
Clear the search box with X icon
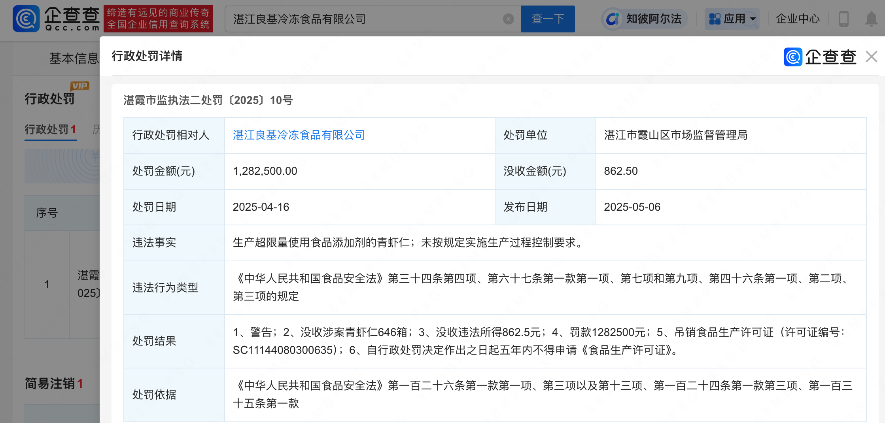click(x=509, y=19)
